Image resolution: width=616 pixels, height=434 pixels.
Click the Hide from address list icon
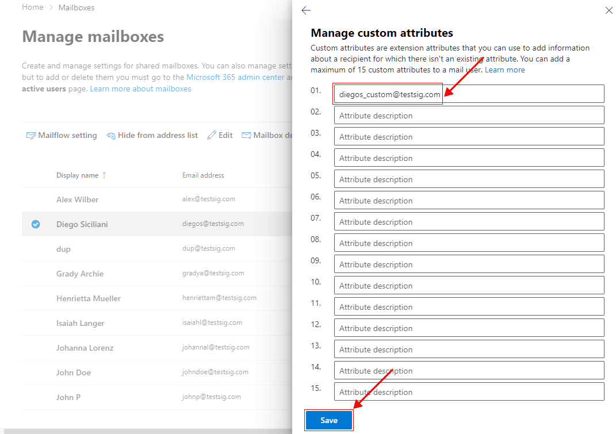click(111, 136)
